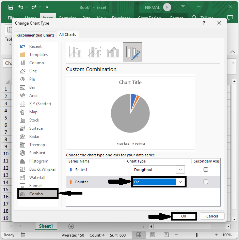Image resolution: width=239 pixels, height=240 pixels.
Task: Choose Funnel chart category
Action: 38,185
